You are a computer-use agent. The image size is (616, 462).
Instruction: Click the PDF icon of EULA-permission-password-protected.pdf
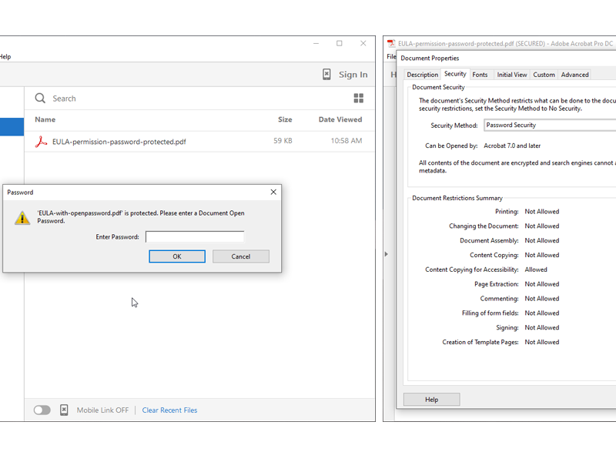click(41, 142)
